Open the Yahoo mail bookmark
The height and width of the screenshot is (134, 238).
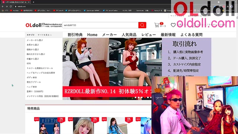pos(157,10)
